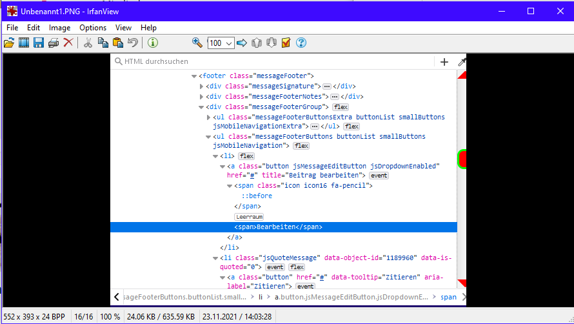574x324 pixels.
Task: Click the Open file folder icon
Action: pos(9,43)
